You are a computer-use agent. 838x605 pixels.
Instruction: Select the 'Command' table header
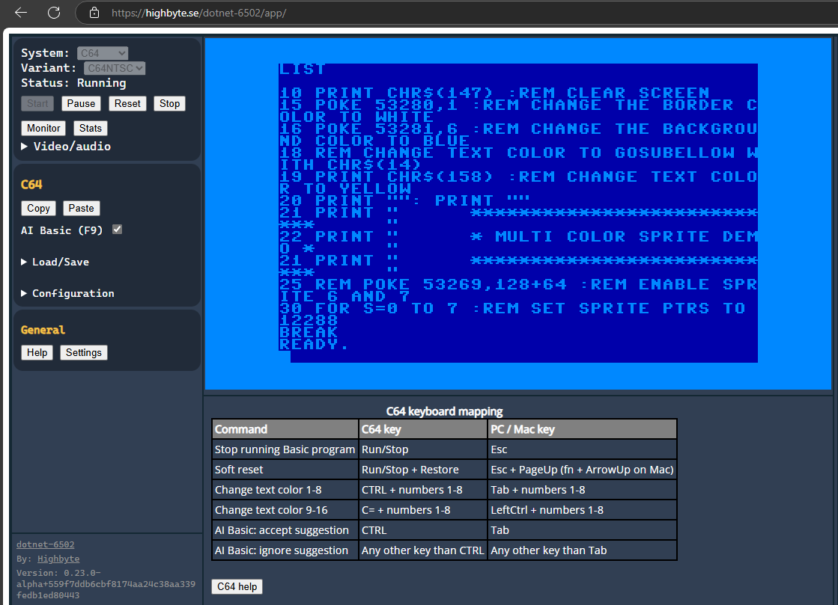tap(285, 429)
